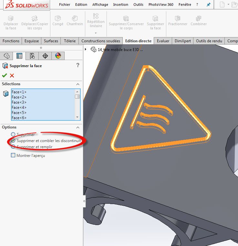Screen dimensions: 238x246
Task: Open help for Supprimer la face
Action: coord(78,65)
